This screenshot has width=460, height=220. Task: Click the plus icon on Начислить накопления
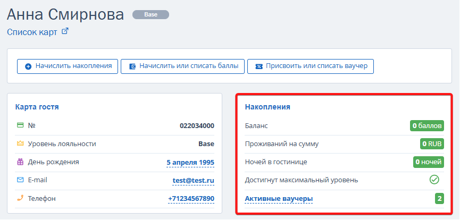tap(28, 66)
